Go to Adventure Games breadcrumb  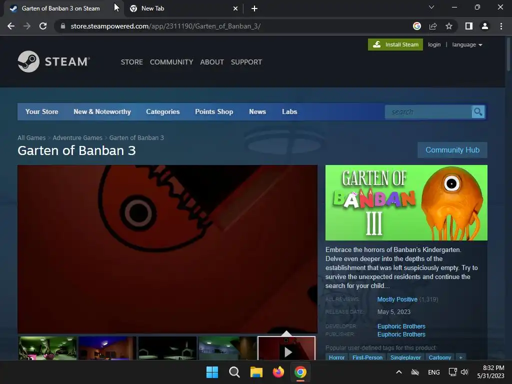click(x=77, y=138)
